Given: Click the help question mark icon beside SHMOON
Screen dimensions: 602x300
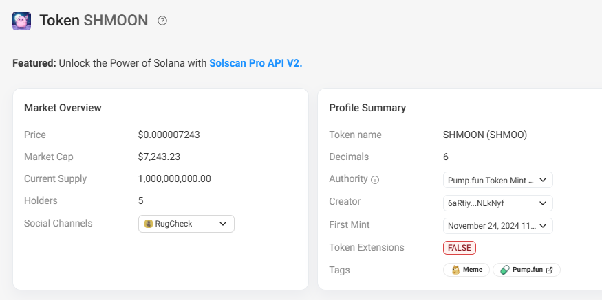Looking at the screenshot, I should (x=162, y=21).
